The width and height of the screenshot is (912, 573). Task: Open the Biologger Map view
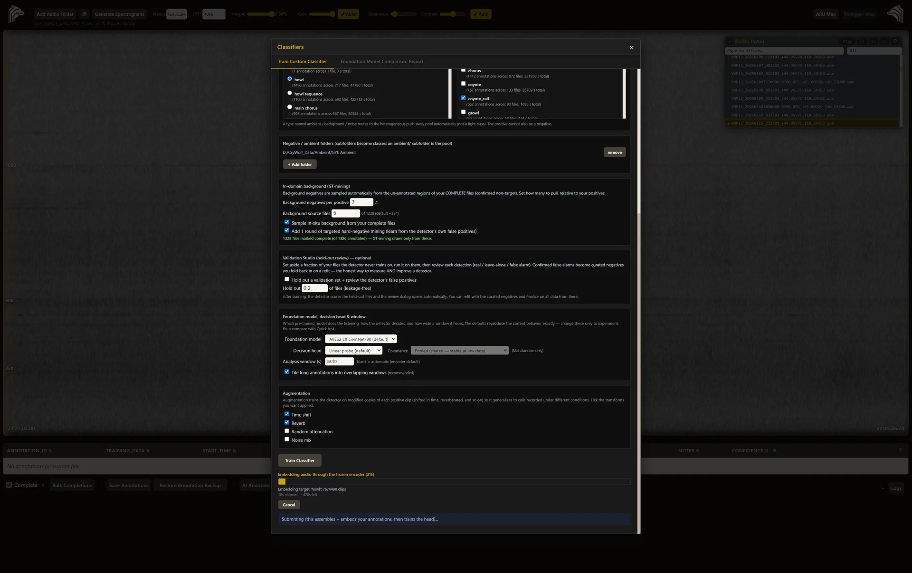859,14
